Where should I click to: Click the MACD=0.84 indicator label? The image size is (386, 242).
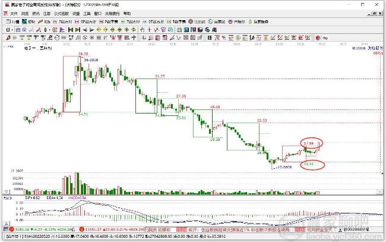(x=77, y=197)
